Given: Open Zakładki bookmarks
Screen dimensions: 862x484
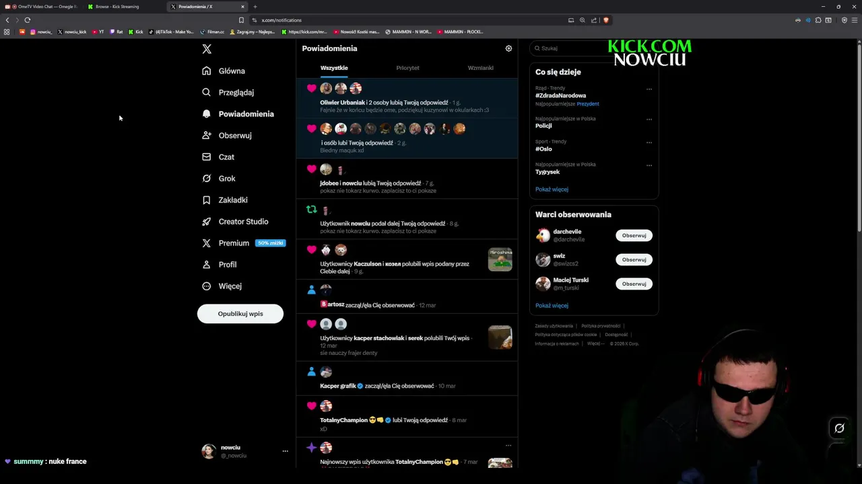Looking at the screenshot, I should pyautogui.click(x=225, y=200).
